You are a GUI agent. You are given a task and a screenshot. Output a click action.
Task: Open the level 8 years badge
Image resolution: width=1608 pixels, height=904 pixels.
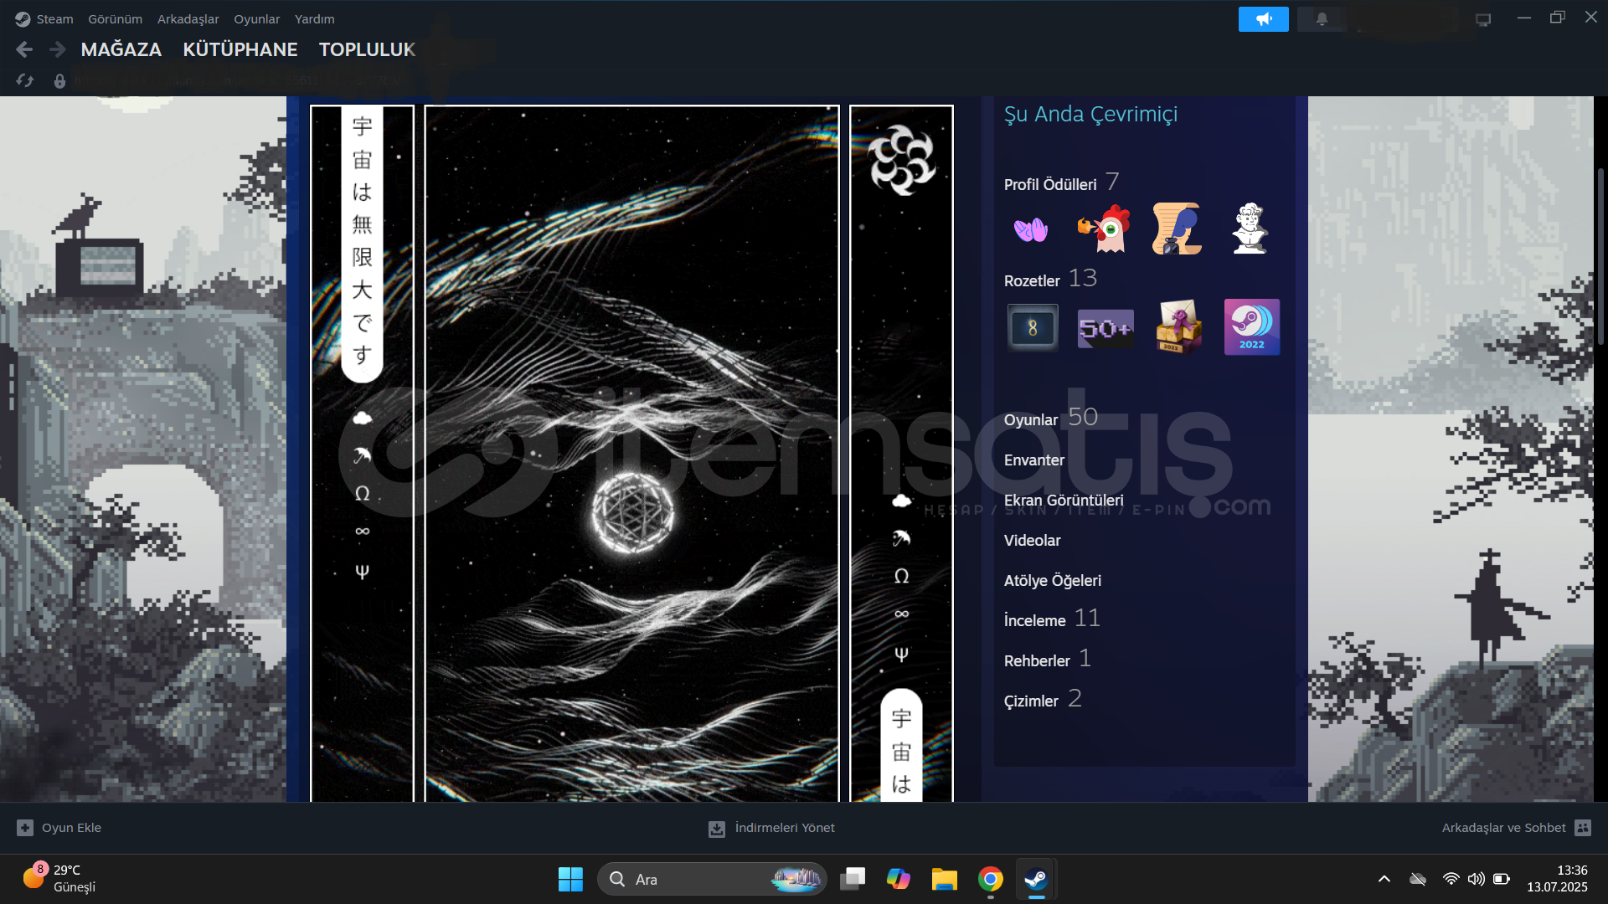(x=1033, y=327)
